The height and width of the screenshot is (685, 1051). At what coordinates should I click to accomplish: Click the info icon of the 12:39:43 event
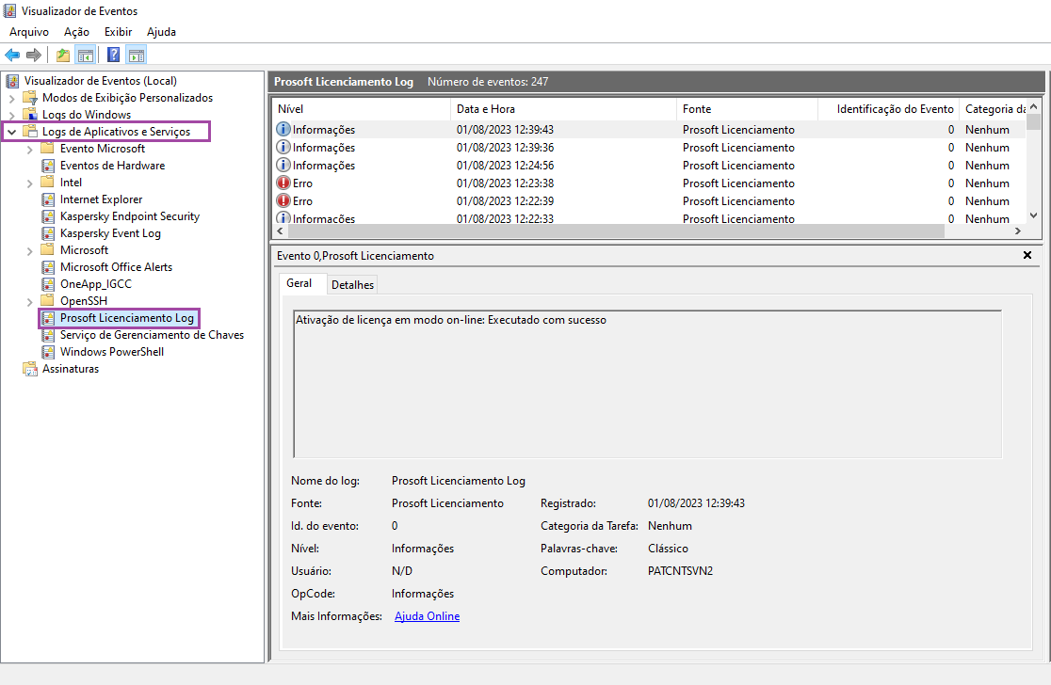[x=283, y=129]
